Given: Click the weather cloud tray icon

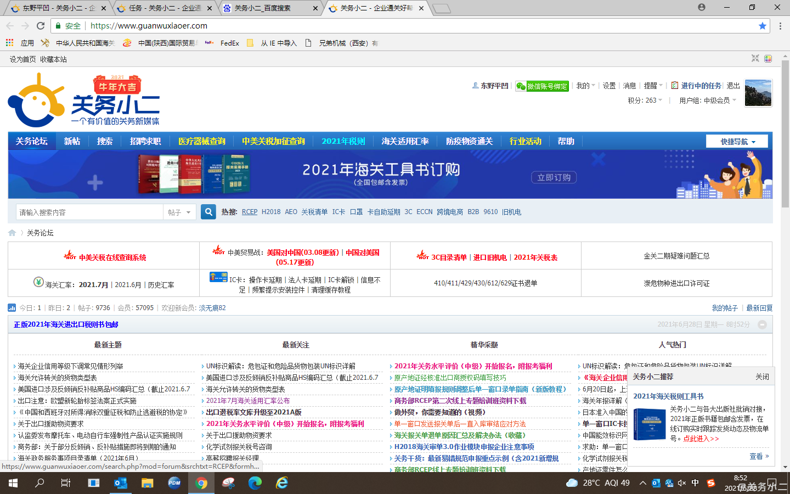Looking at the screenshot, I should [x=572, y=483].
